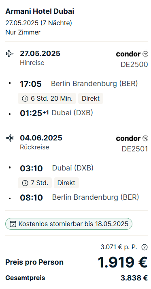Click the calendar check icon in cancellation badge
Image resolution: width=151 pixels, height=289 pixels.
coord(13,224)
